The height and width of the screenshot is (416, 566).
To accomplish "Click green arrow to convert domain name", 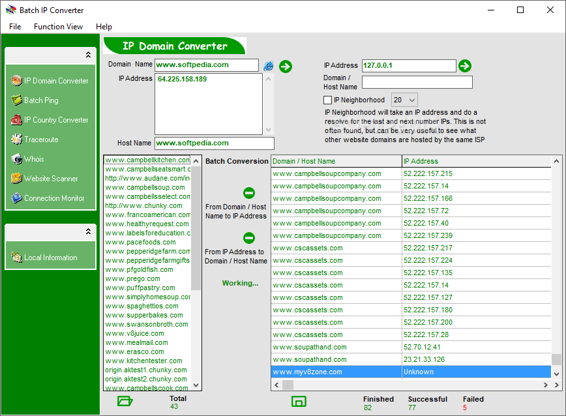I will coord(286,66).
